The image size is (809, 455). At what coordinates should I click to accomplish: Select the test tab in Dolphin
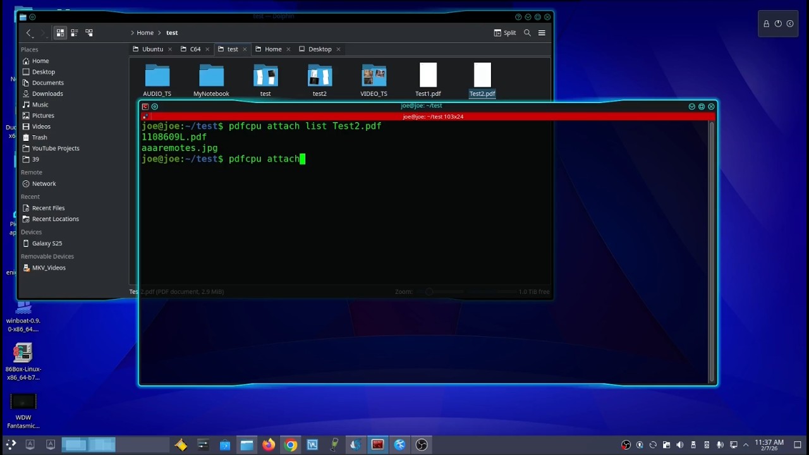pos(233,49)
